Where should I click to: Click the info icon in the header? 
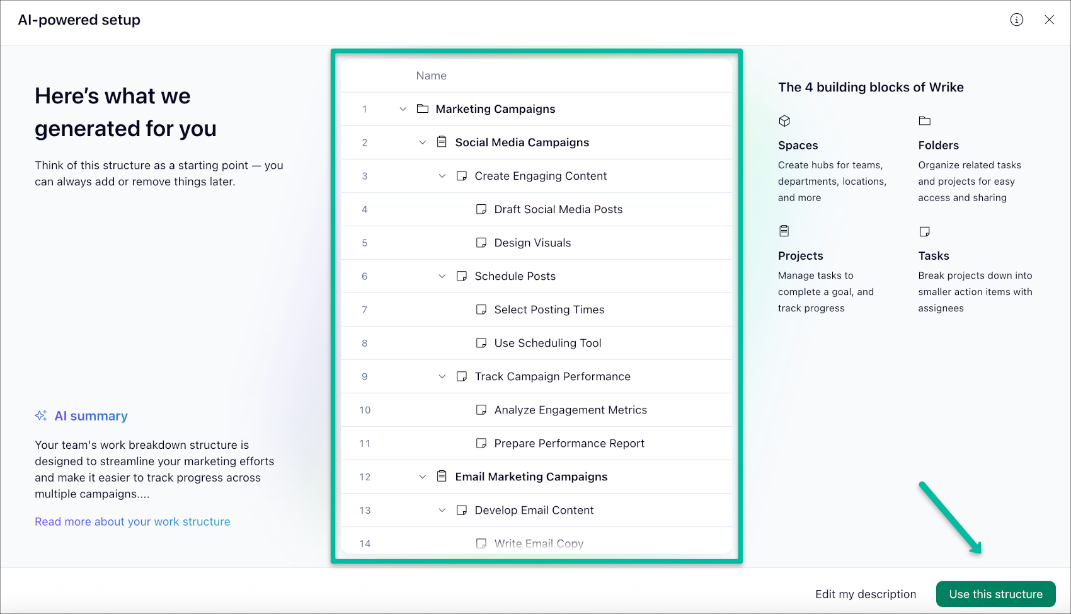tap(1017, 20)
